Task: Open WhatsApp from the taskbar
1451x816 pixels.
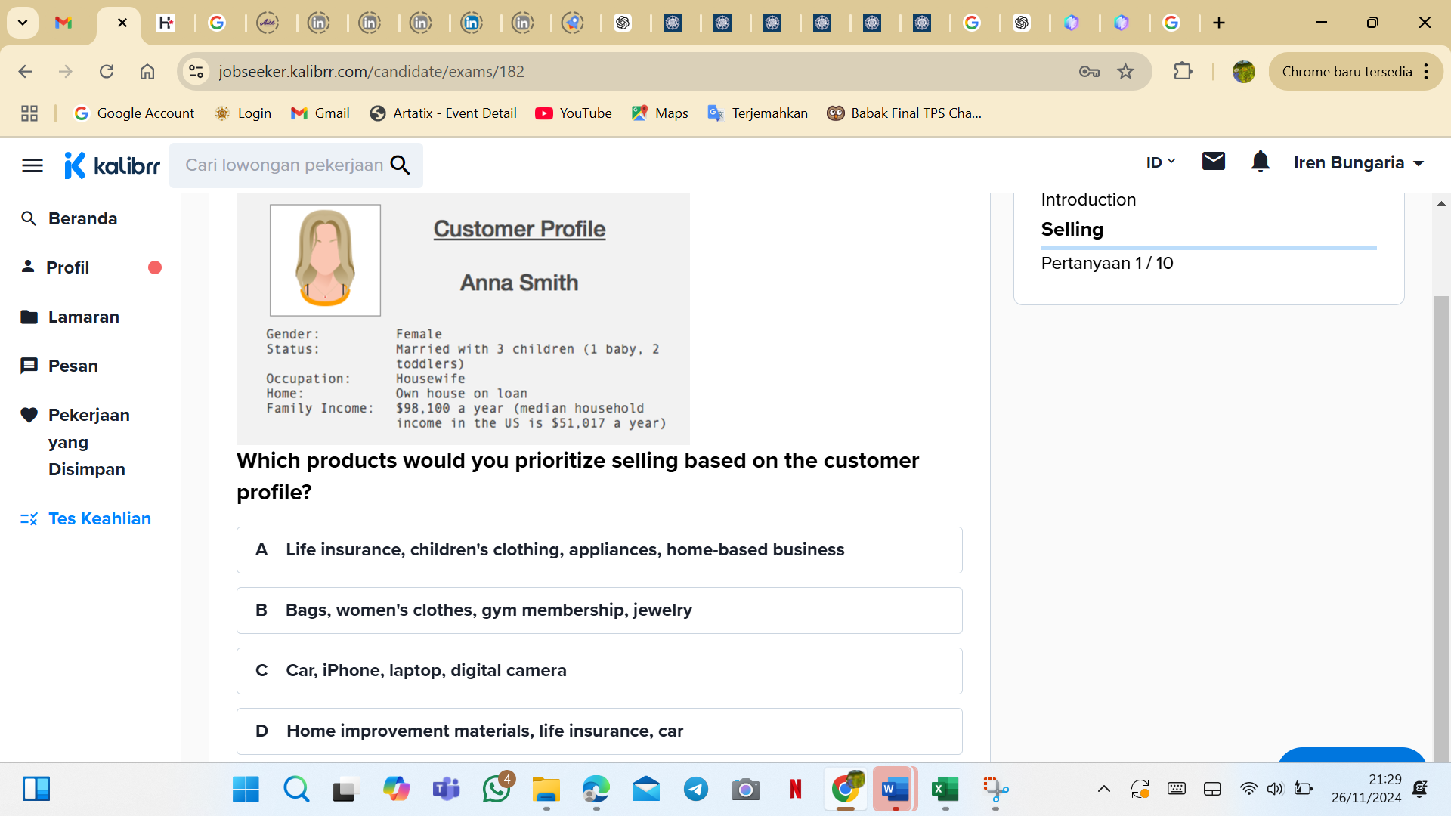Action: (x=497, y=790)
